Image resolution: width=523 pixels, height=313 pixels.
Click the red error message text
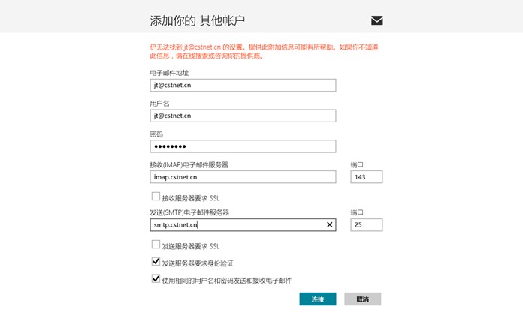pos(264,51)
